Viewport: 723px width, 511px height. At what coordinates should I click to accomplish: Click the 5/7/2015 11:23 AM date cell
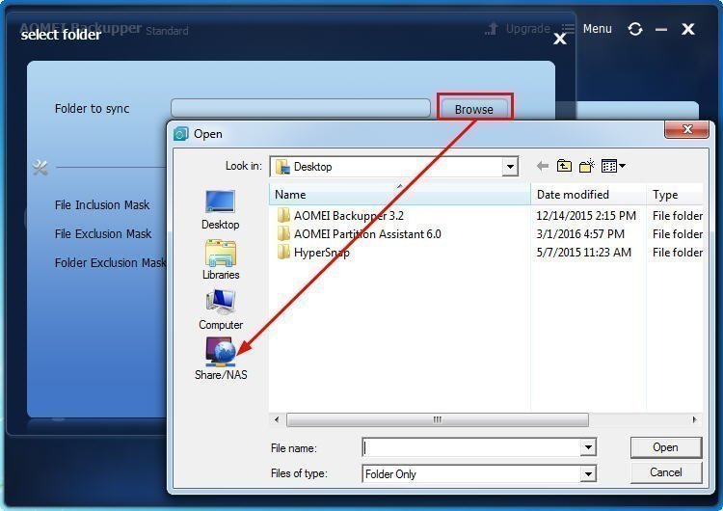point(584,253)
